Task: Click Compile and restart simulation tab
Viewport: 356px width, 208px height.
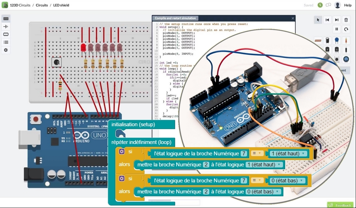Action: (175, 18)
